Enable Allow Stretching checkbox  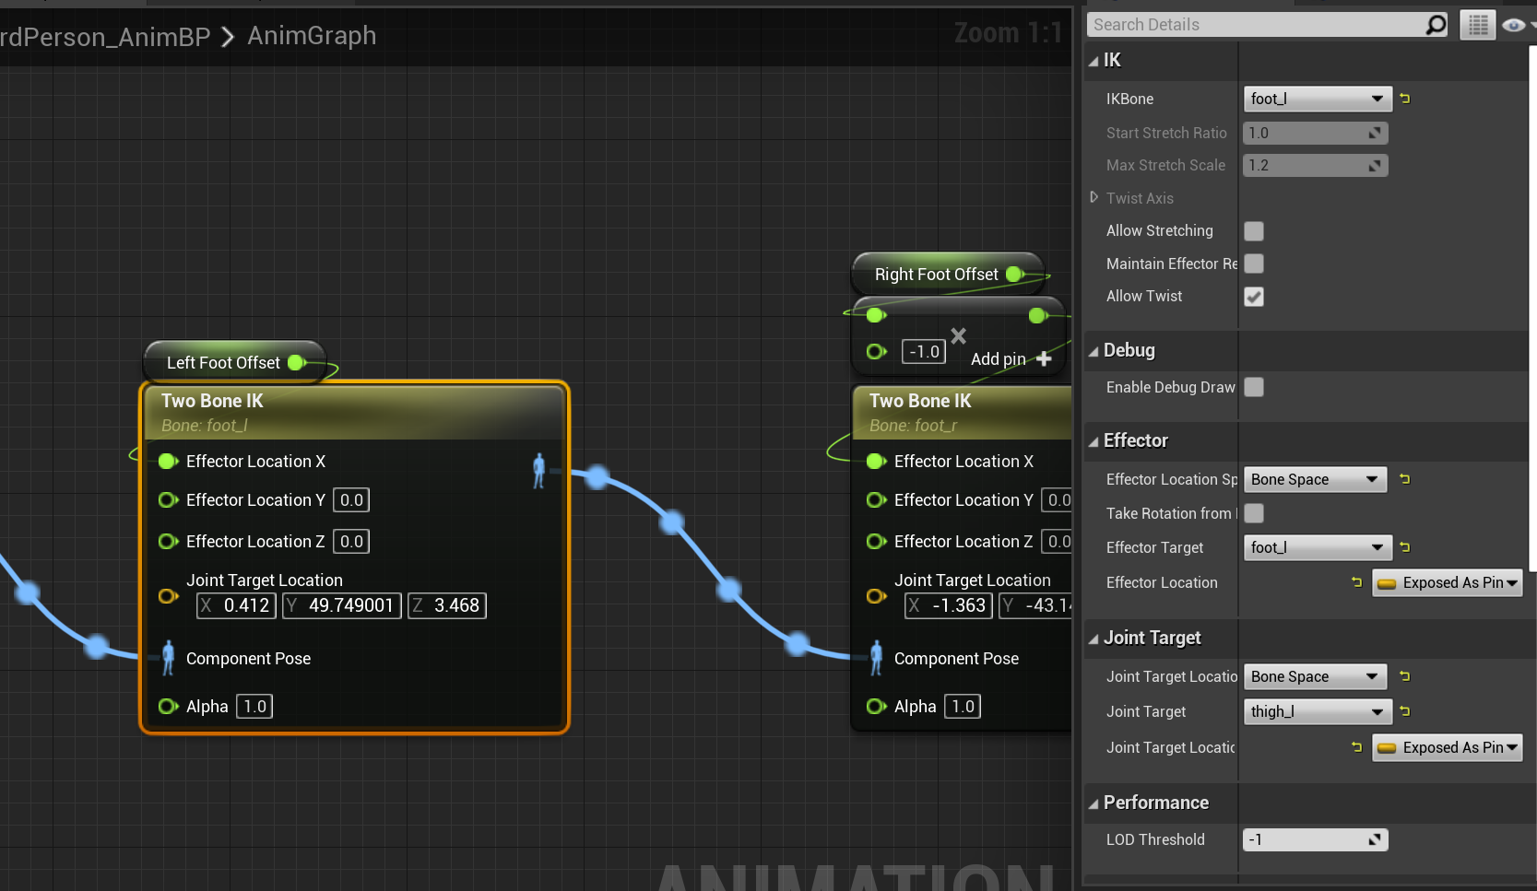click(1254, 230)
